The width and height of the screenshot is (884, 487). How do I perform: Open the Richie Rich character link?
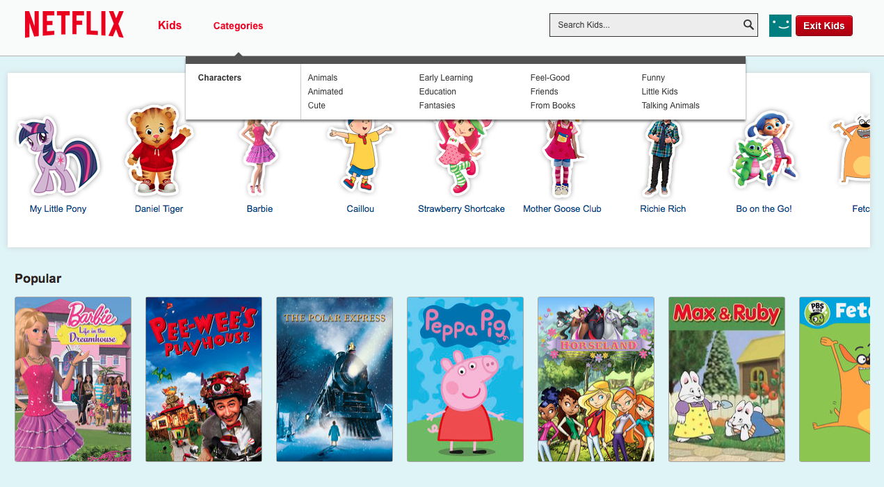[x=663, y=208]
